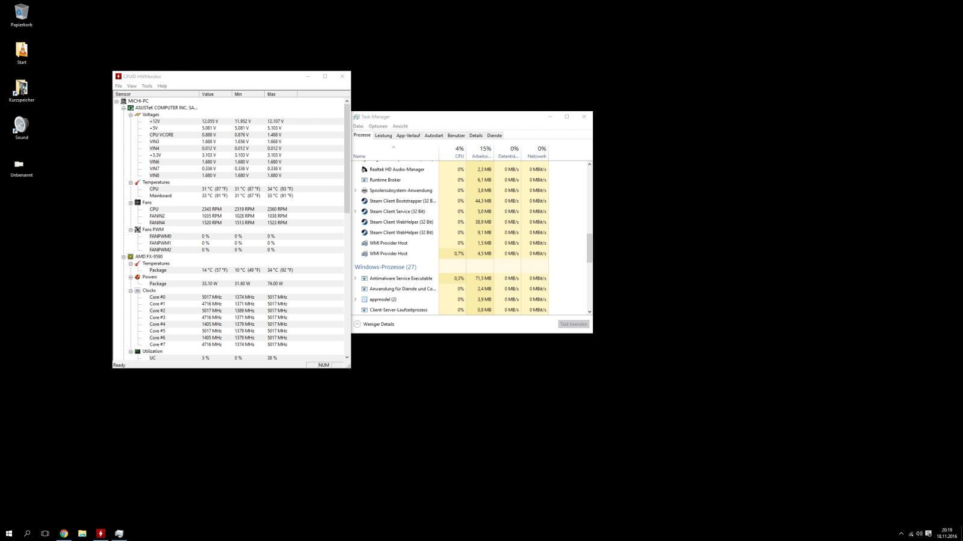963x541 pixels.
Task: Click the Realtek HD Audio-Manager process icon
Action: click(364, 170)
